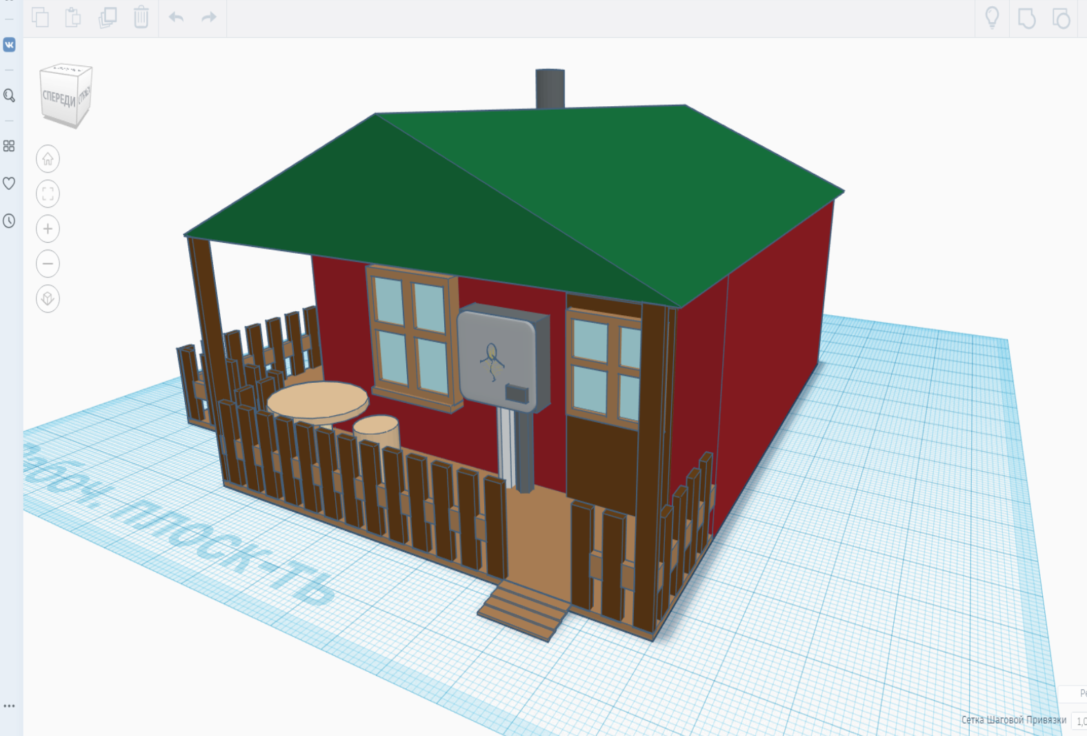Click the Ungroup shapes icon
The image size is (1087, 736).
(x=1061, y=18)
